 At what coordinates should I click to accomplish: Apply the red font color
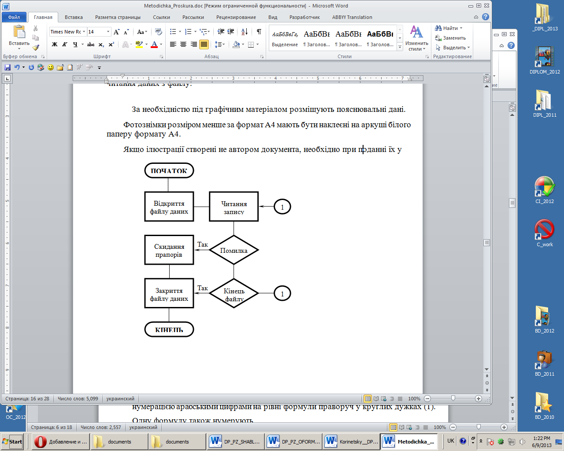click(154, 44)
